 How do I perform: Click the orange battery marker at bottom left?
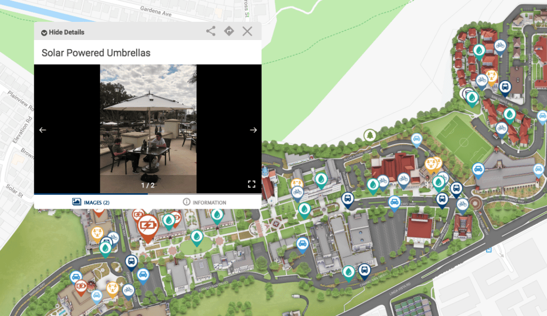pyautogui.click(x=81, y=288)
